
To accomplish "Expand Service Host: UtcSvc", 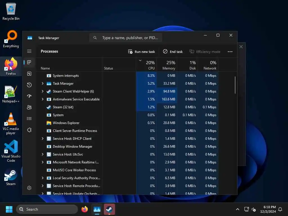I will (43, 154).
